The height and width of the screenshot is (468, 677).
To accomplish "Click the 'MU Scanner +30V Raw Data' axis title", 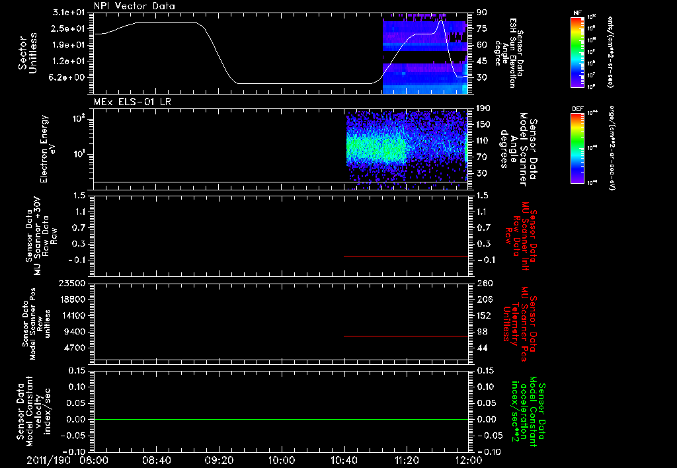I will pos(41,236).
